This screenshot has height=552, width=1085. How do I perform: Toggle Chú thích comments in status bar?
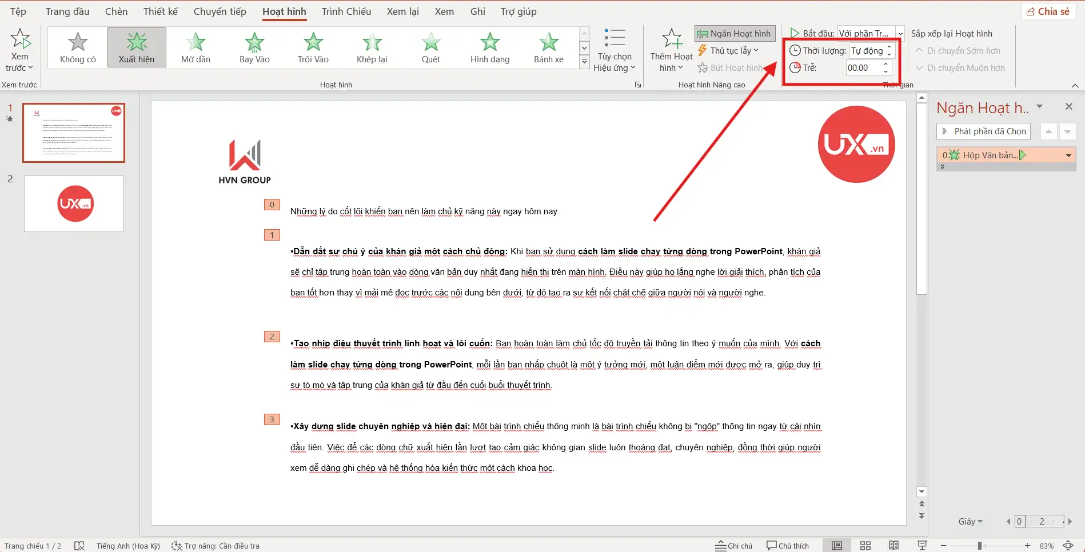coord(788,546)
